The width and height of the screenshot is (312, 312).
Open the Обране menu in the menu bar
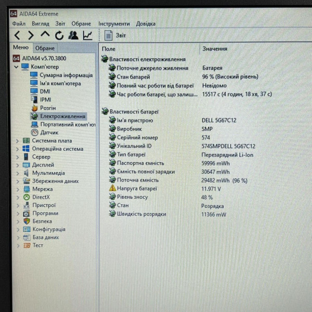click(x=81, y=24)
